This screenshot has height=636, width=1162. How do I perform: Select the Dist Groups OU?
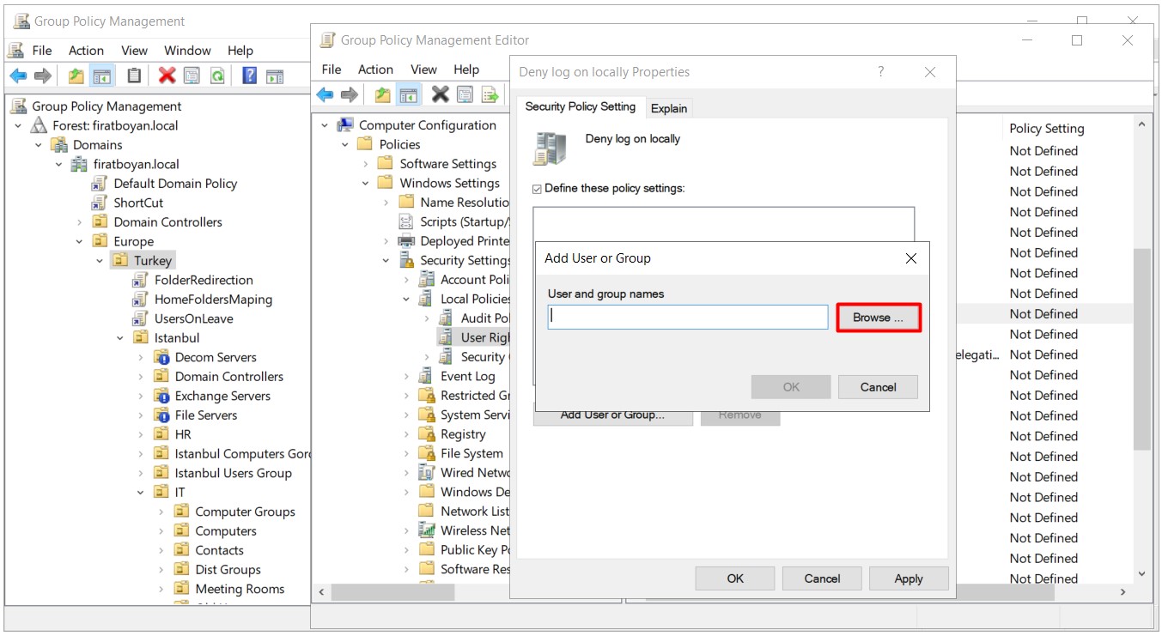coord(228,570)
